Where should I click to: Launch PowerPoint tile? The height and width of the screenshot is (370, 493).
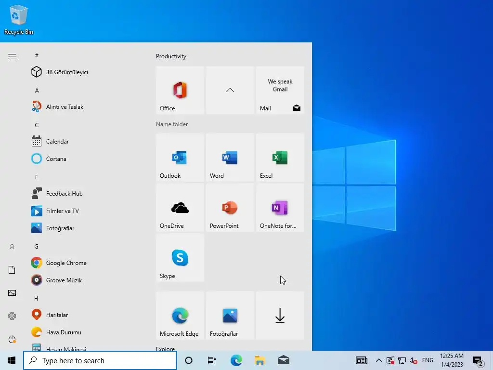[x=230, y=208]
